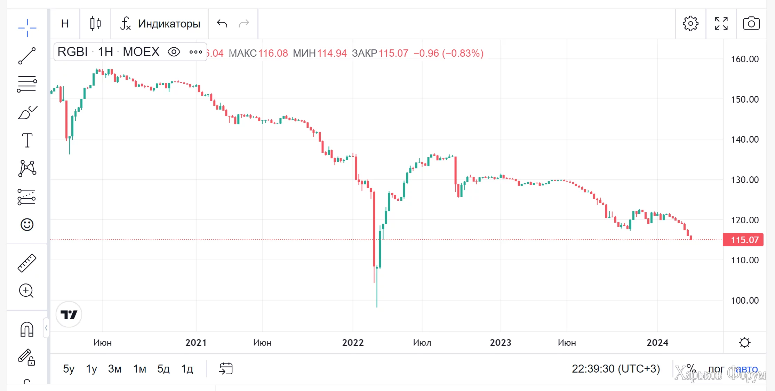Open the XABCD pattern tool
Image resolution: width=775 pixels, height=391 pixels.
click(27, 169)
